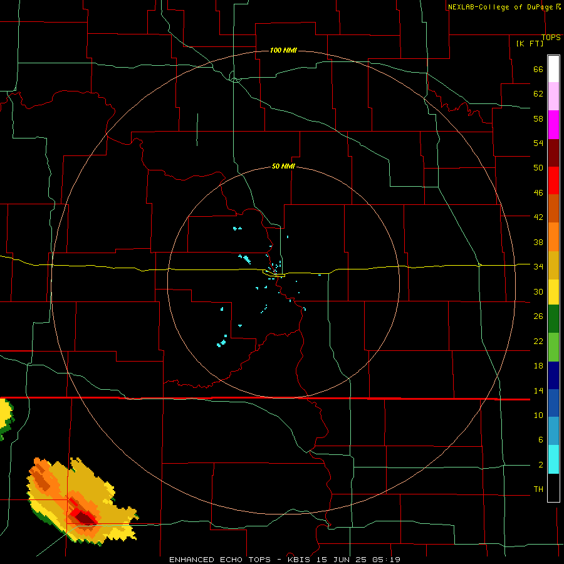Select the bright yellow legend swatch

[553, 292]
